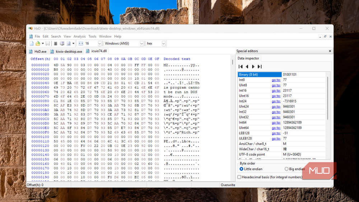Close the inner document with menu bar X

[x=330, y=37]
